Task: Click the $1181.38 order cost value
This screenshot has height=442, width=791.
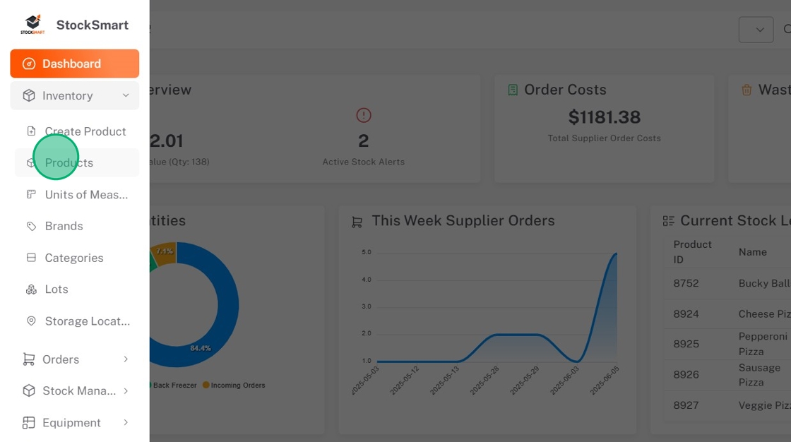Action: point(605,117)
